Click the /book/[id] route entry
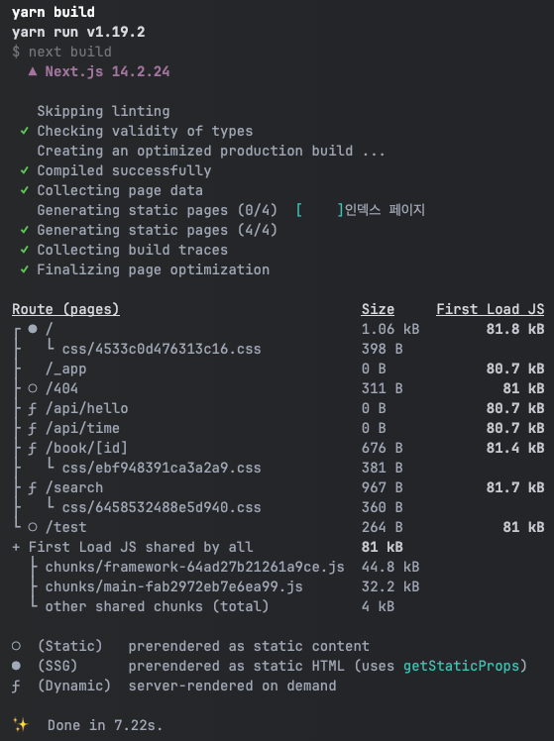The width and height of the screenshot is (554, 741). point(86,448)
